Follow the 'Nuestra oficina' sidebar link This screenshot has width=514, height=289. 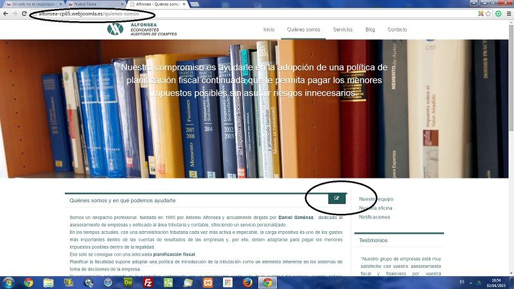click(375, 208)
